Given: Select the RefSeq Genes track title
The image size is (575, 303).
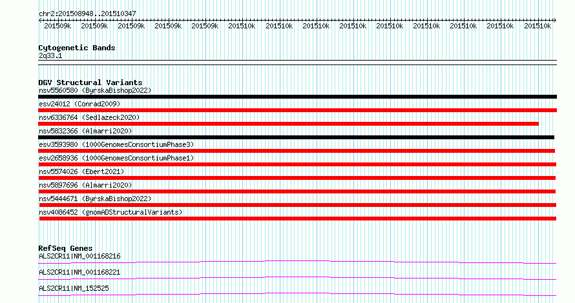Looking at the screenshot, I should (x=65, y=248).
